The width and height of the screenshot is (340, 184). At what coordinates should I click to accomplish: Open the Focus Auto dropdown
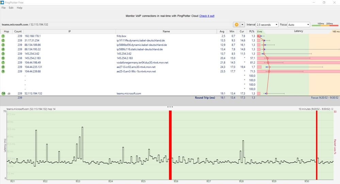[298, 25]
